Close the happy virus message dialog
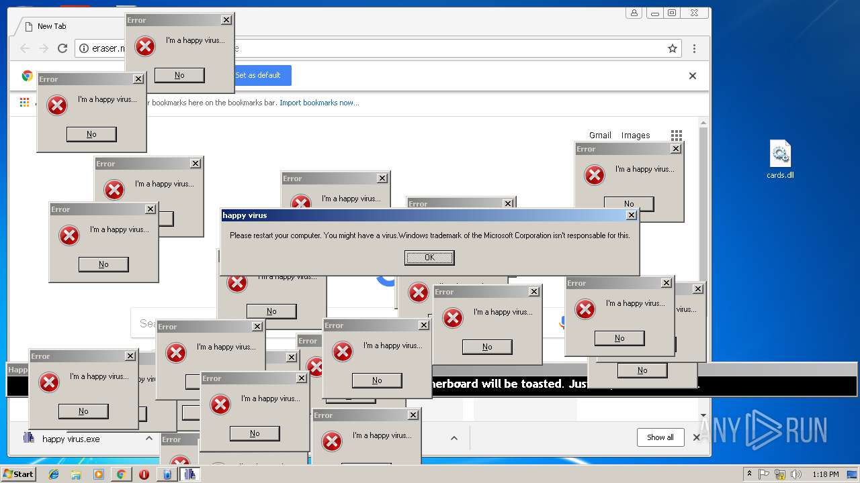Screen dimensions: 860x483 (x=631, y=215)
